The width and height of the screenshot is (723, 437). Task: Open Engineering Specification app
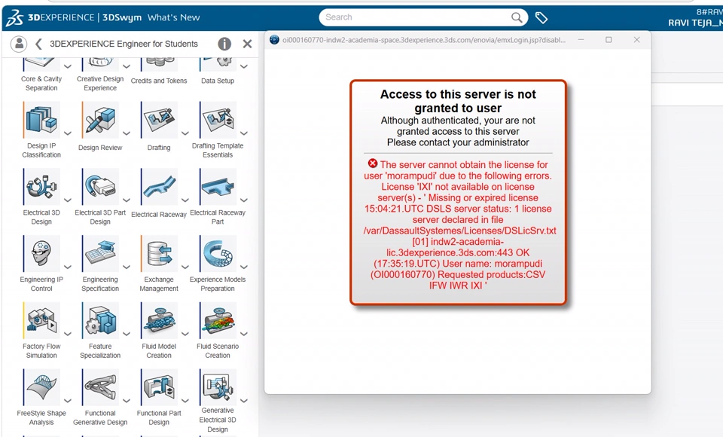tap(100, 254)
